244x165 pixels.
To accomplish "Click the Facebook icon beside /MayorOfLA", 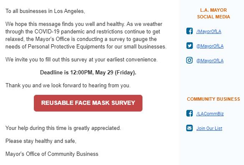I will 189,31.
